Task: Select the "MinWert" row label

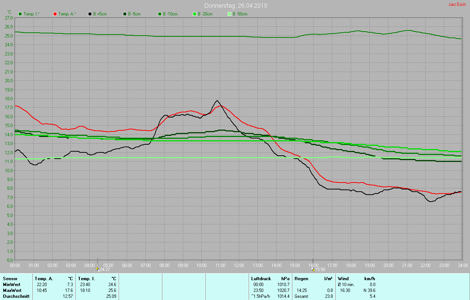Action: click(11, 285)
